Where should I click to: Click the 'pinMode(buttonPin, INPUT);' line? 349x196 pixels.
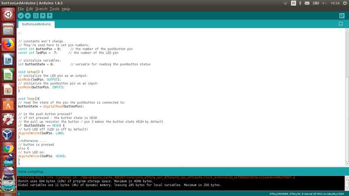tap(41, 87)
